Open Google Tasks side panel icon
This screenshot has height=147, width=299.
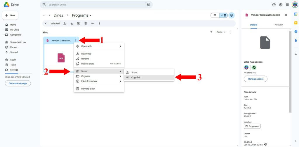click(296, 32)
